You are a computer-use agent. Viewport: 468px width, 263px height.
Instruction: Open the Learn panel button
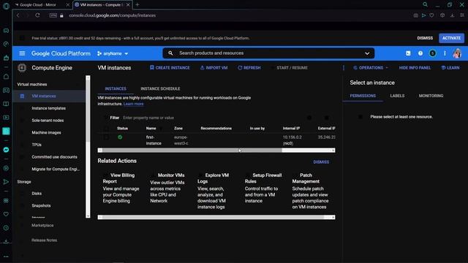tap(450, 68)
